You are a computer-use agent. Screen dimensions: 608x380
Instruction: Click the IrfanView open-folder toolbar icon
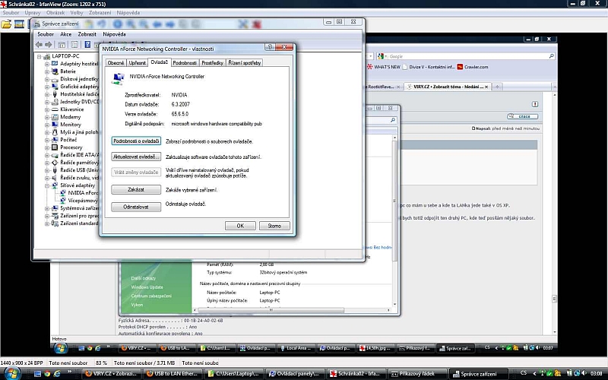click(6, 24)
